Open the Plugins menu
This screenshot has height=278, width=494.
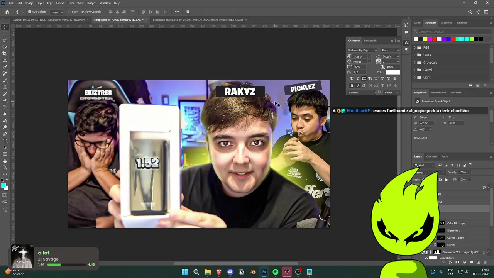click(91, 3)
